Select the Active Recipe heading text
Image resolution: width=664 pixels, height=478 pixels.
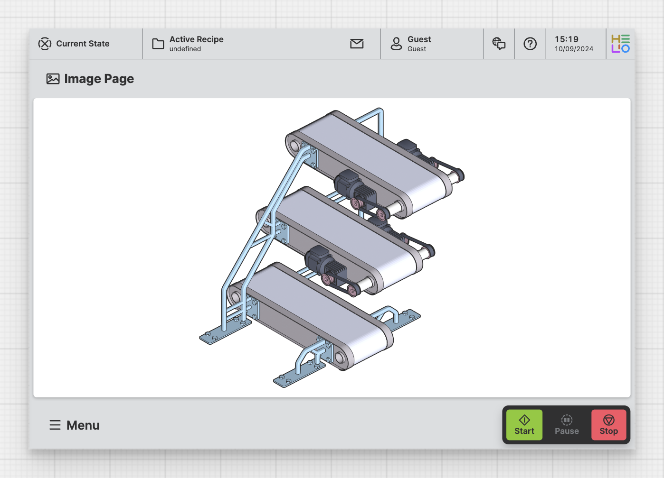click(196, 39)
